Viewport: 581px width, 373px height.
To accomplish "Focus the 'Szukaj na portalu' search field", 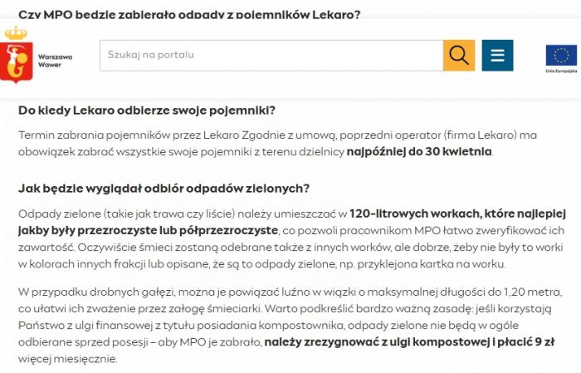I will tap(271, 55).
